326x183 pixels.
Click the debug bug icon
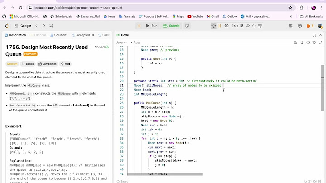click(139, 26)
